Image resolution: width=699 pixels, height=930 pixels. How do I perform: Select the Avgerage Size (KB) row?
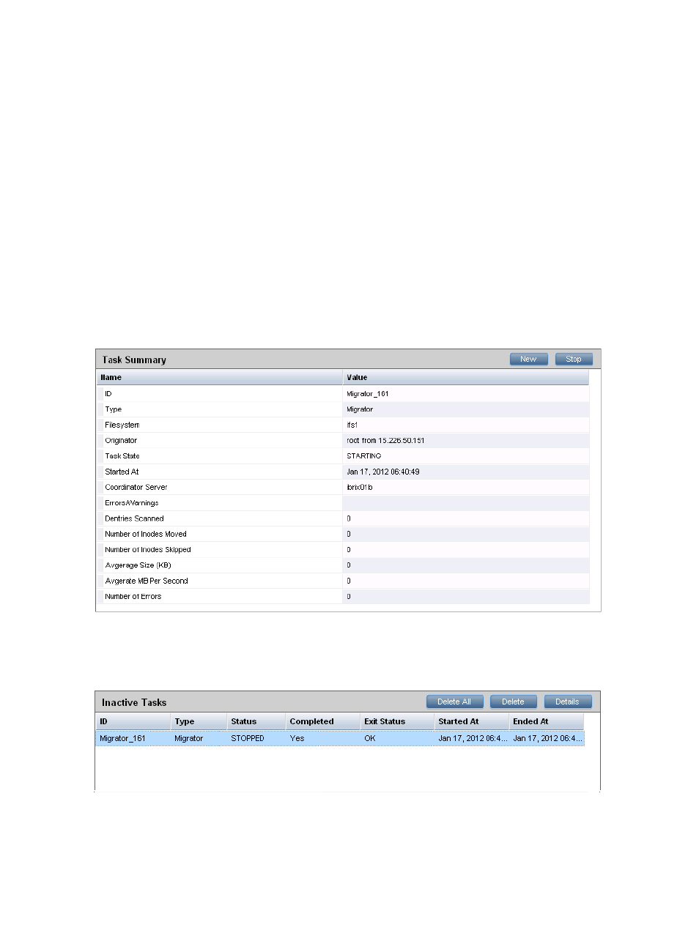point(343,565)
